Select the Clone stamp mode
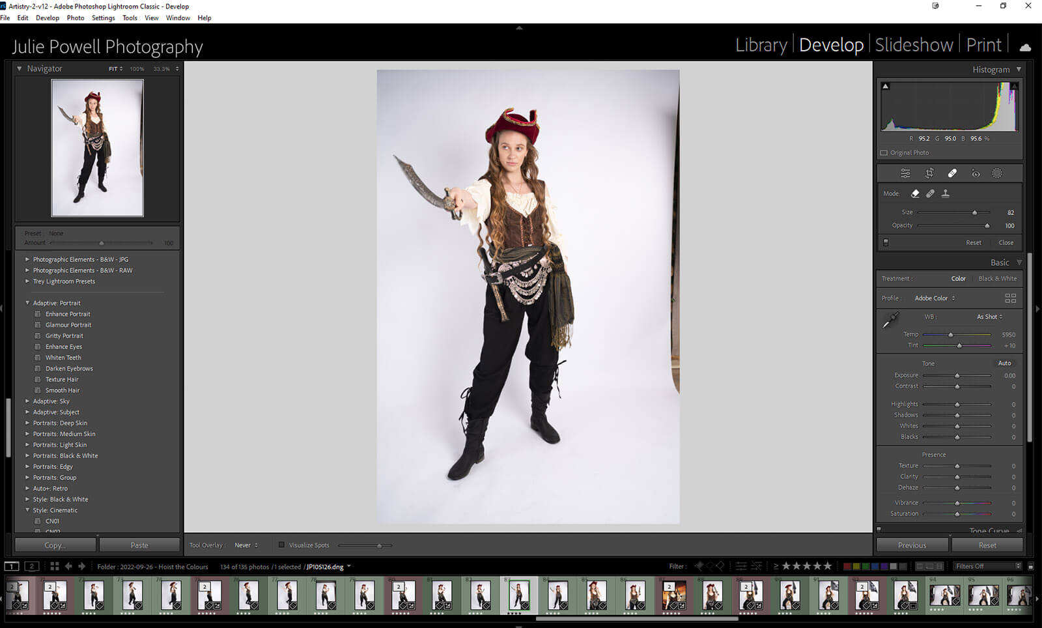The width and height of the screenshot is (1042, 628). (946, 193)
